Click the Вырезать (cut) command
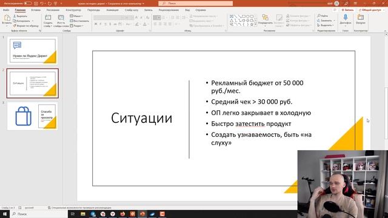 pyautogui.click(x=20, y=16)
